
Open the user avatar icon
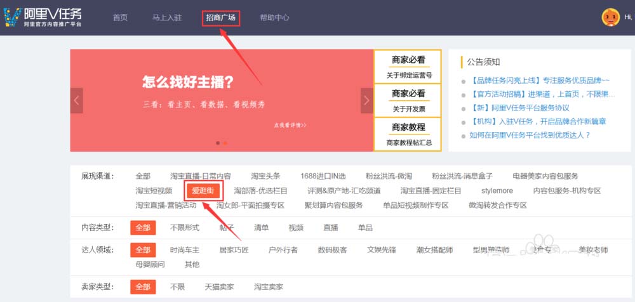click(611, 17)
